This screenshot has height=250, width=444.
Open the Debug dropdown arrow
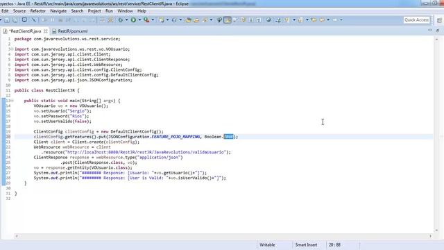126,20
